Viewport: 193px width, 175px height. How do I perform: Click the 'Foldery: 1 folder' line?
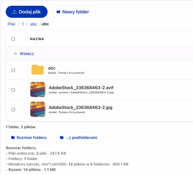click(22, 159)
